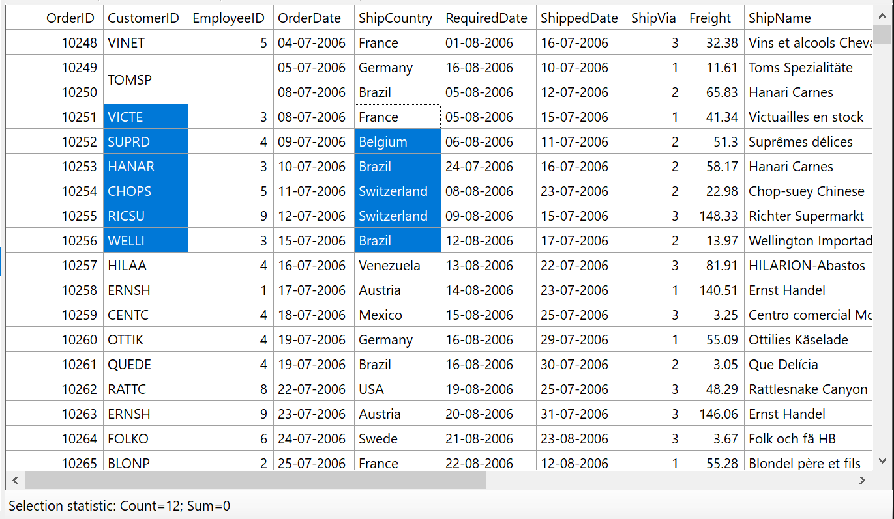Select freight value 3.25 cell
The width and height of the screenshot is (894, 519).
[x=714, y=315]
